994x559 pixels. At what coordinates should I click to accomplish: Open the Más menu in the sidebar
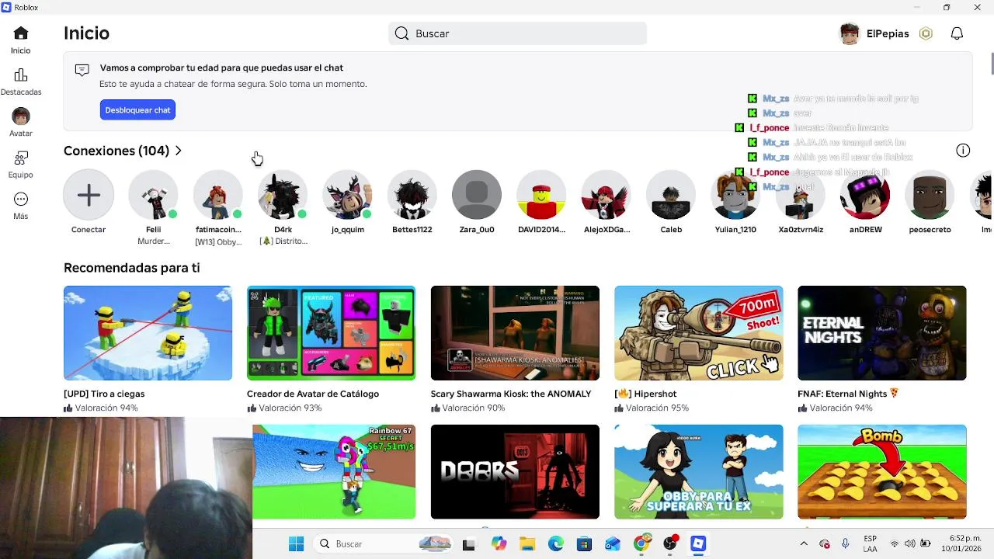21,200
